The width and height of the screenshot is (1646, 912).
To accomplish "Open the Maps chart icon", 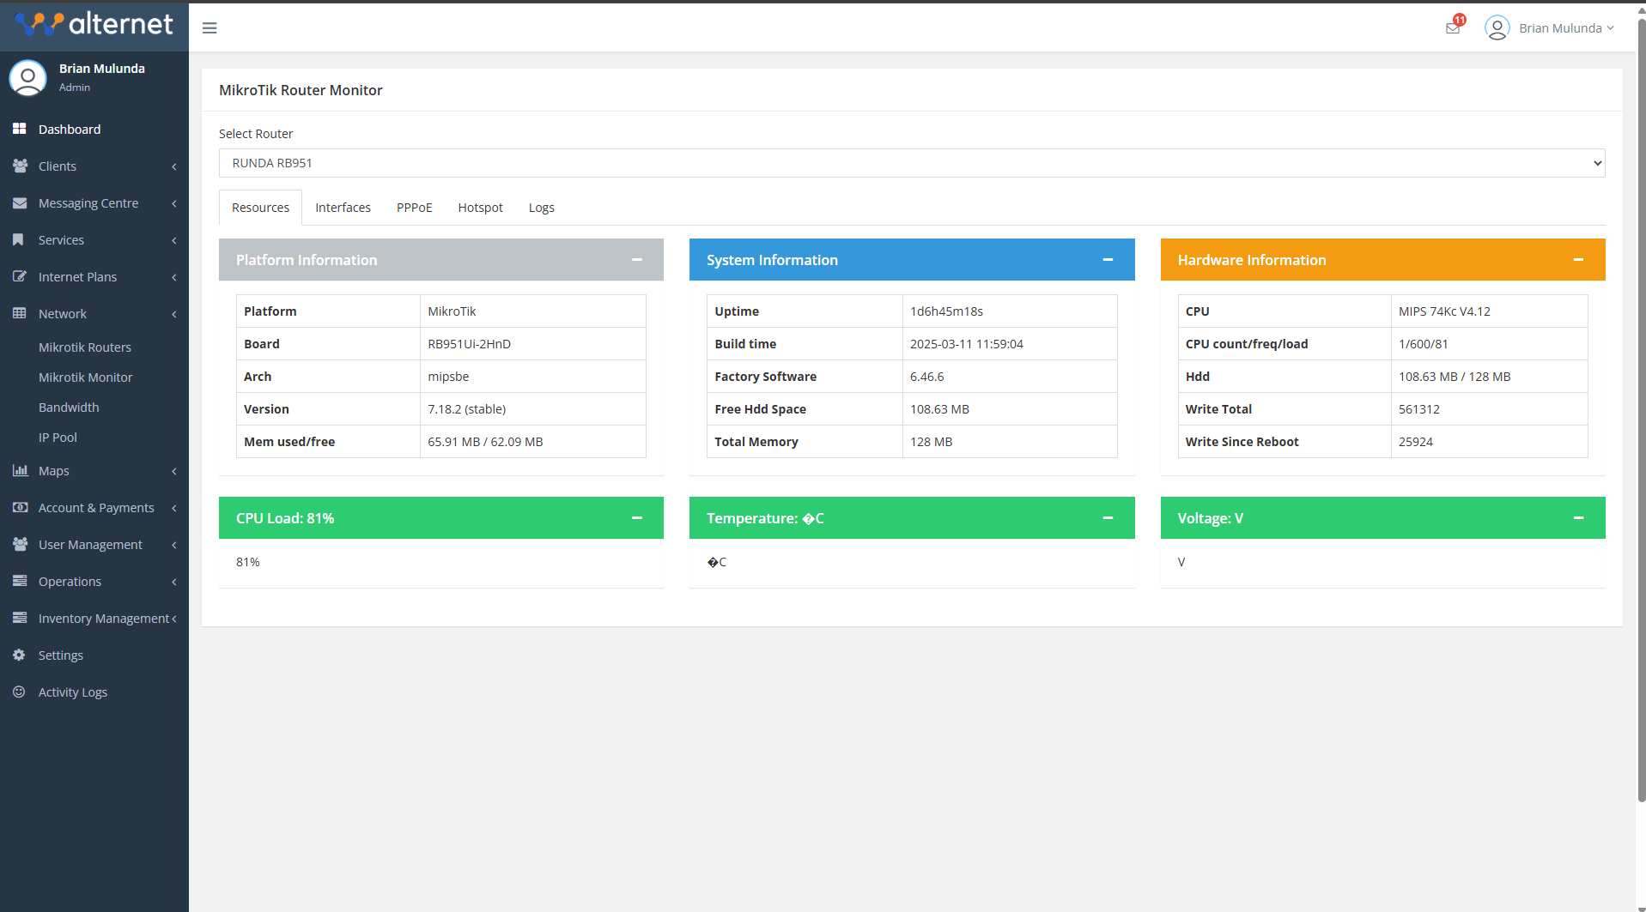I will [x=19, y=470].
